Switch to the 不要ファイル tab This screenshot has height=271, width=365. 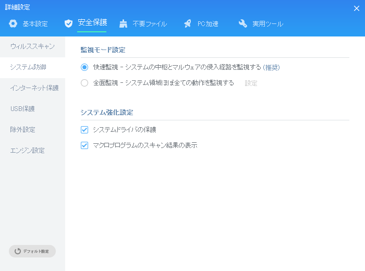coord(150,24)
